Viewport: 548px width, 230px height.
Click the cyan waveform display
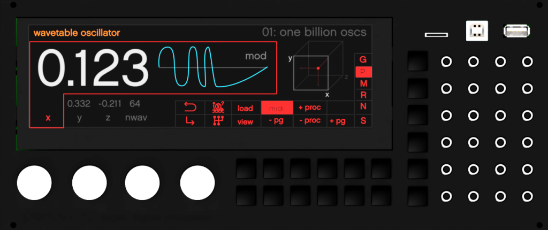212,67
